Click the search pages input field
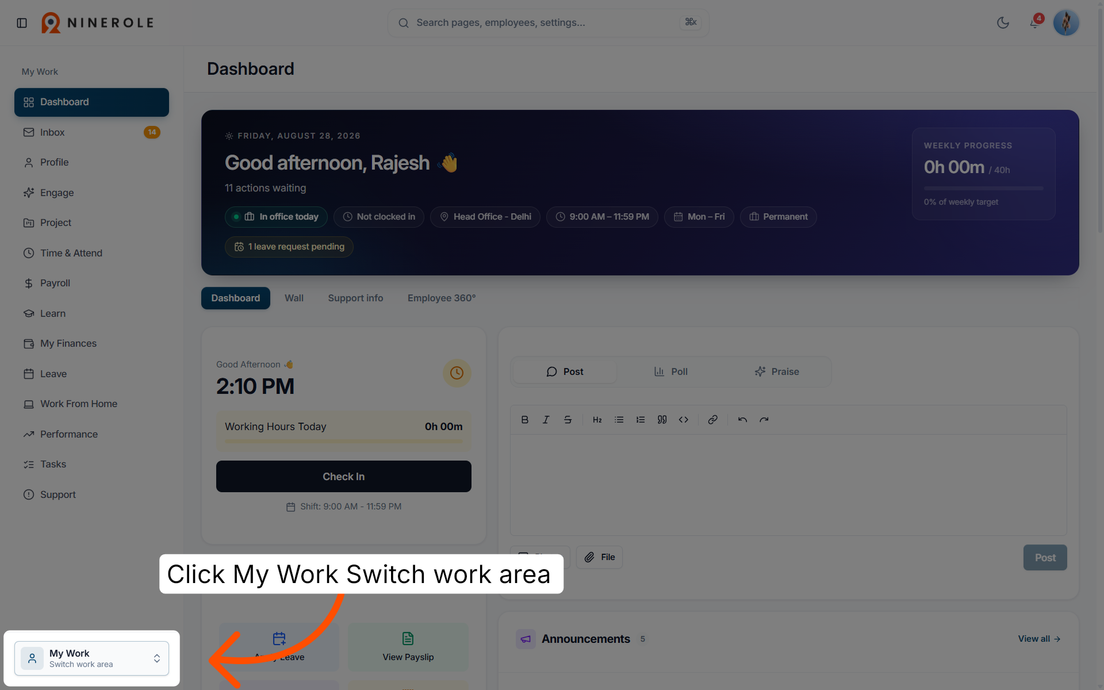The height and width of the screenshot is (690, 1104). point(548,23)
